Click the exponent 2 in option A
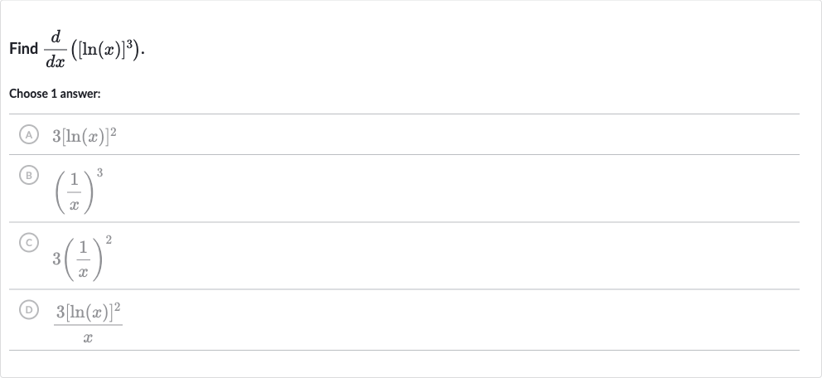822x378 pixels. pyautogui.click(x=114, y=132)
